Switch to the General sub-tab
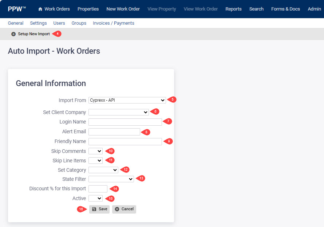The height and width of the screenshot is (227, 324). (16, 23)
